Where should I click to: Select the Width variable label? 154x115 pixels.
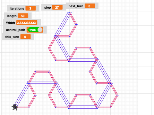11,23
